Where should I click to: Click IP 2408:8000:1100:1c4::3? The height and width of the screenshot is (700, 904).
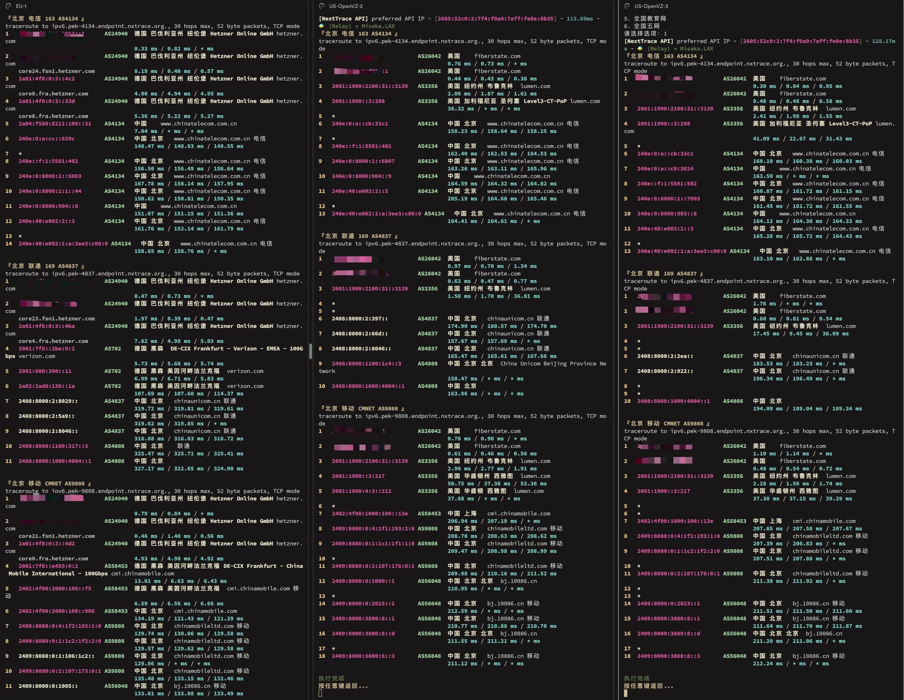[x=366, y=364]
